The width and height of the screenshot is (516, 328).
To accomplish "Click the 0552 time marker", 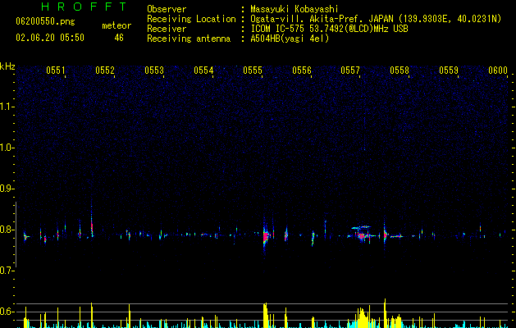I will 105,71.
